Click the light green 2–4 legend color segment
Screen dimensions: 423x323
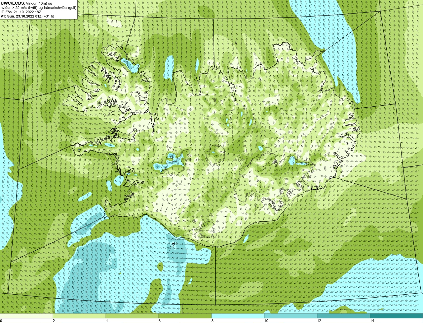[79, 316]
